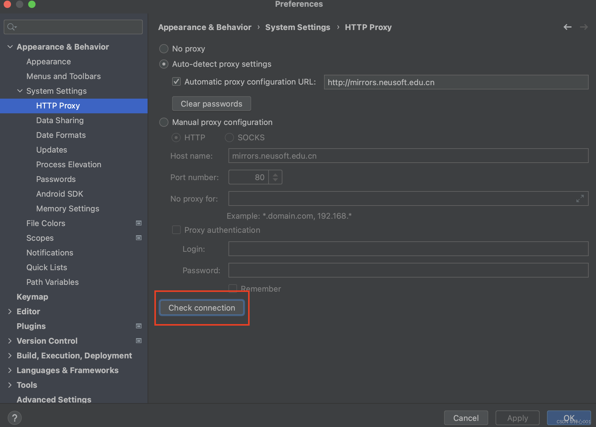Viewport: 596px width, 427px height.
Task: Uncheck Automatic proxy configuration URL
Action: [x=176, y=81]
